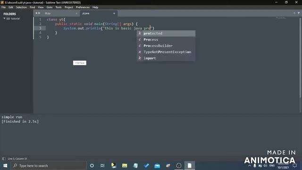This screenshot has height=170, width=302.
Task: Open the tab list dropdown arrow
Action: pos(299,13)
